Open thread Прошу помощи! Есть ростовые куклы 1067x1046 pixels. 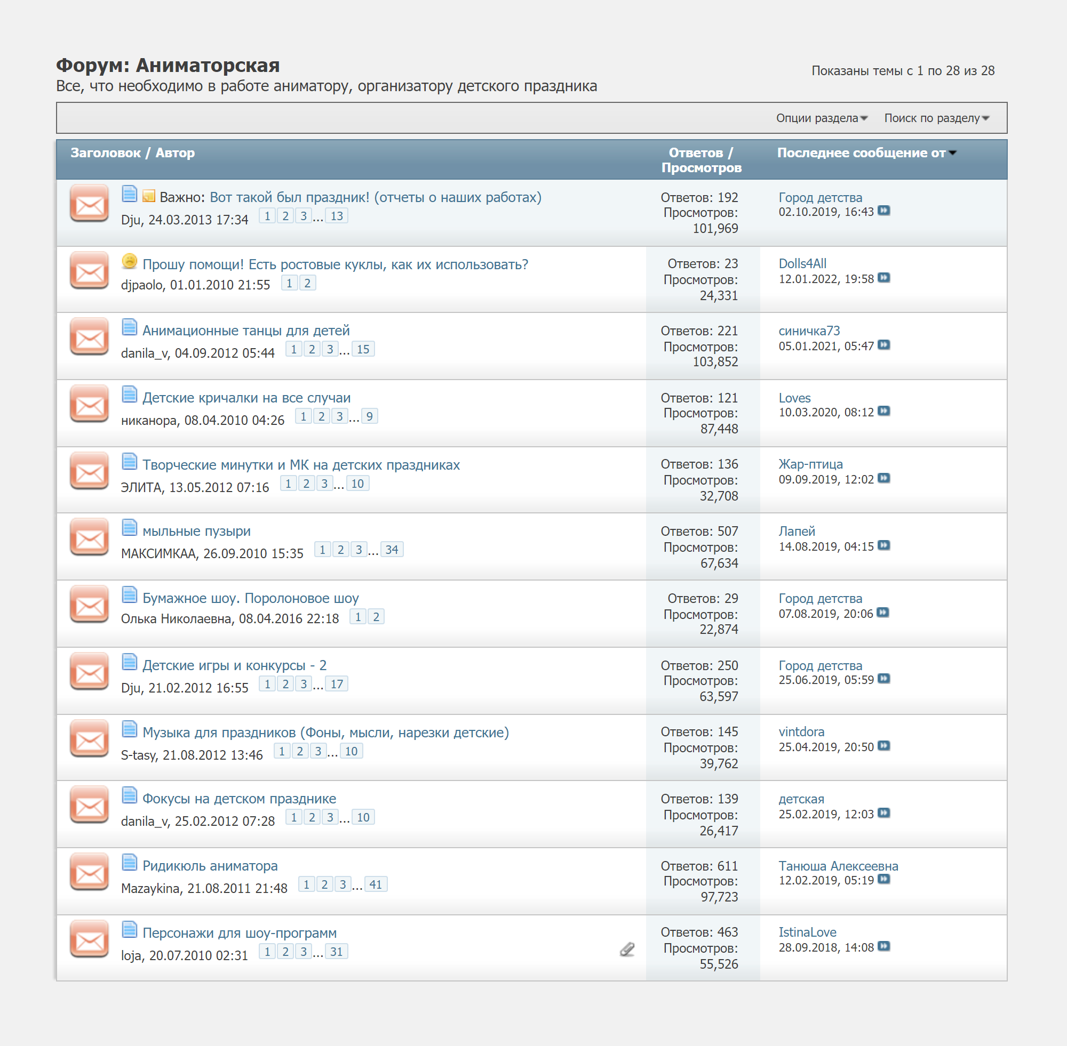(x=336, y=264)
